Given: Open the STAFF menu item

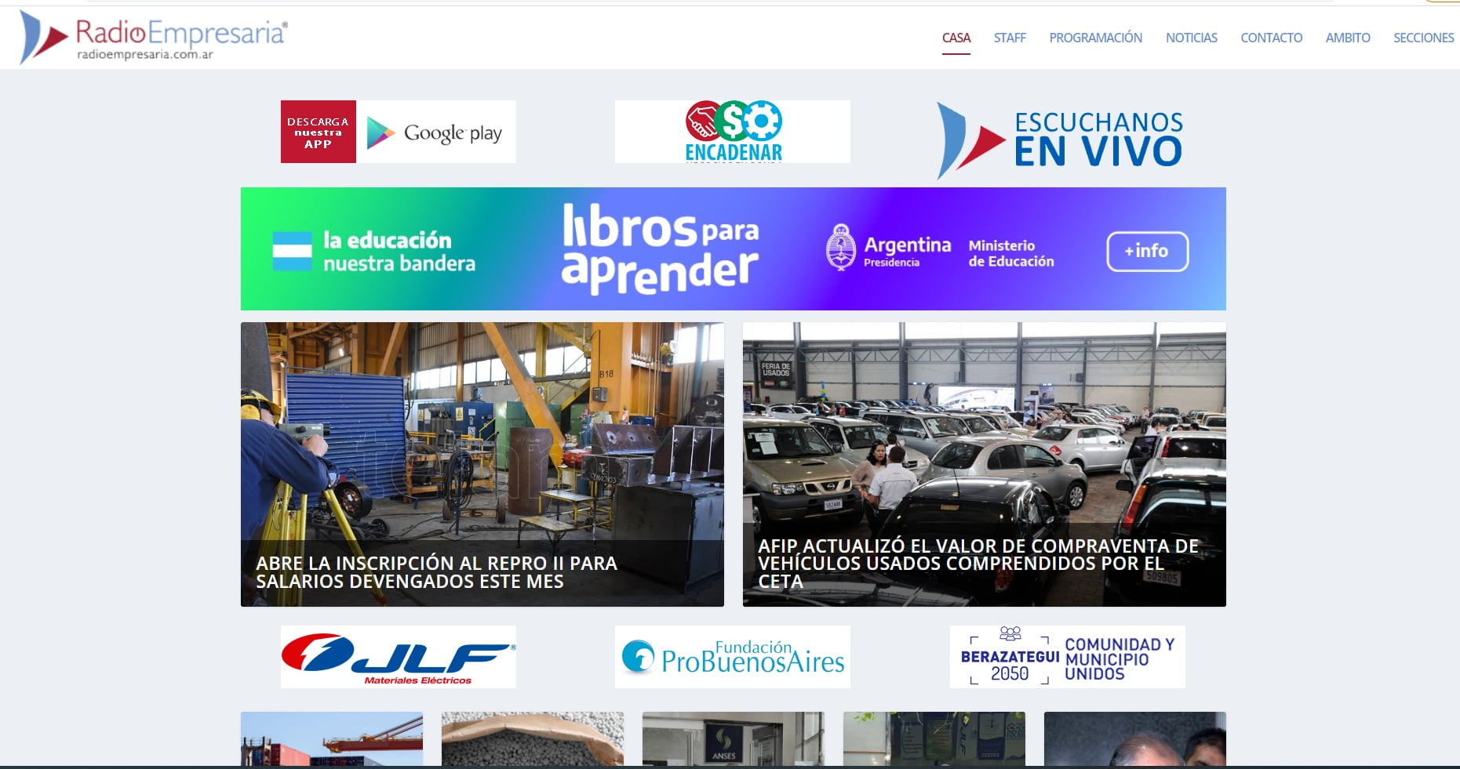Looking at the screenshot, I should 1009,38.
